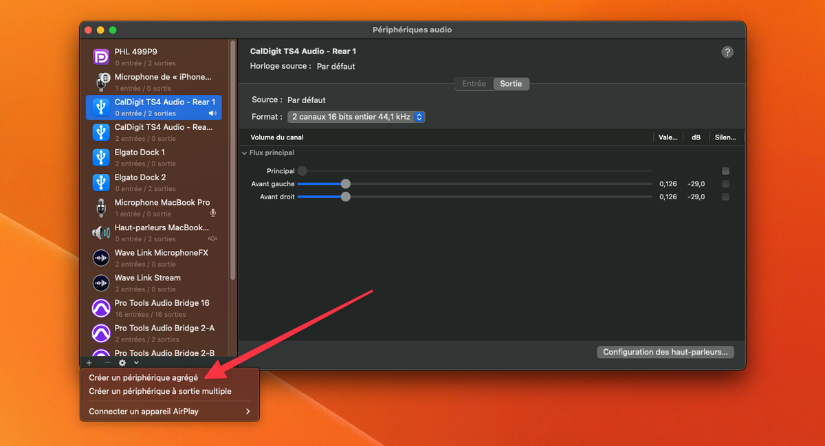825x446 pixels.
Task: Click the Avant gauche dB value -29,0
Action: pyautogui.click(x=696, y=184)
